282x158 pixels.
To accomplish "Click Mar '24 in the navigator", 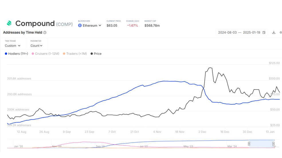I will coord(232,146).
